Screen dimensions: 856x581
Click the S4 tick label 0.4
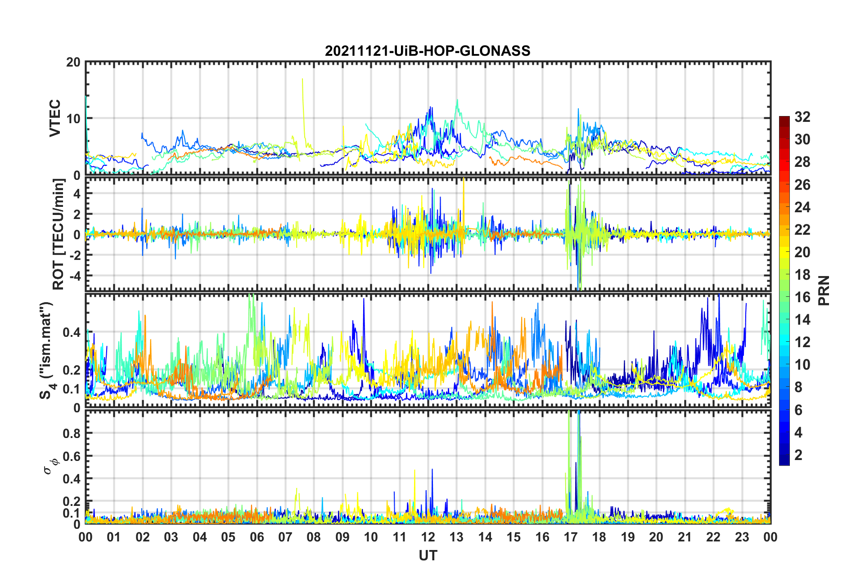click(72, 333)
